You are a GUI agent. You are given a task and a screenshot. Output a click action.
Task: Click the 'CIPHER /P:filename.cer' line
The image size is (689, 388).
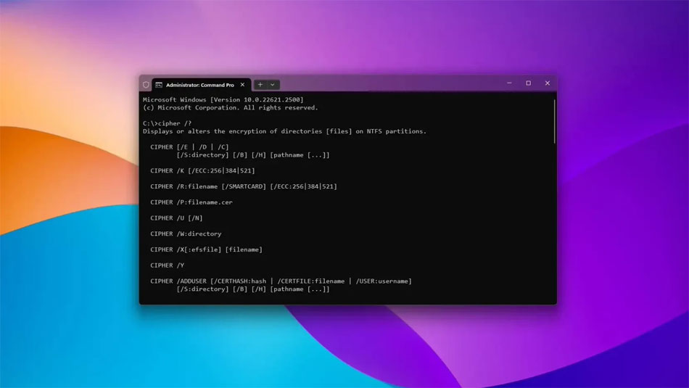191,202
